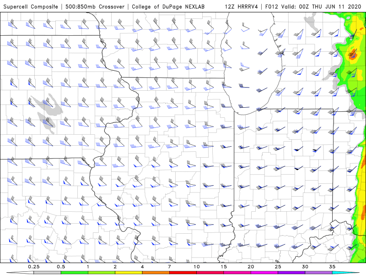Click the 0.5 legend value
The width and height of the screenshot is (366, 275).
click(61, 267)
